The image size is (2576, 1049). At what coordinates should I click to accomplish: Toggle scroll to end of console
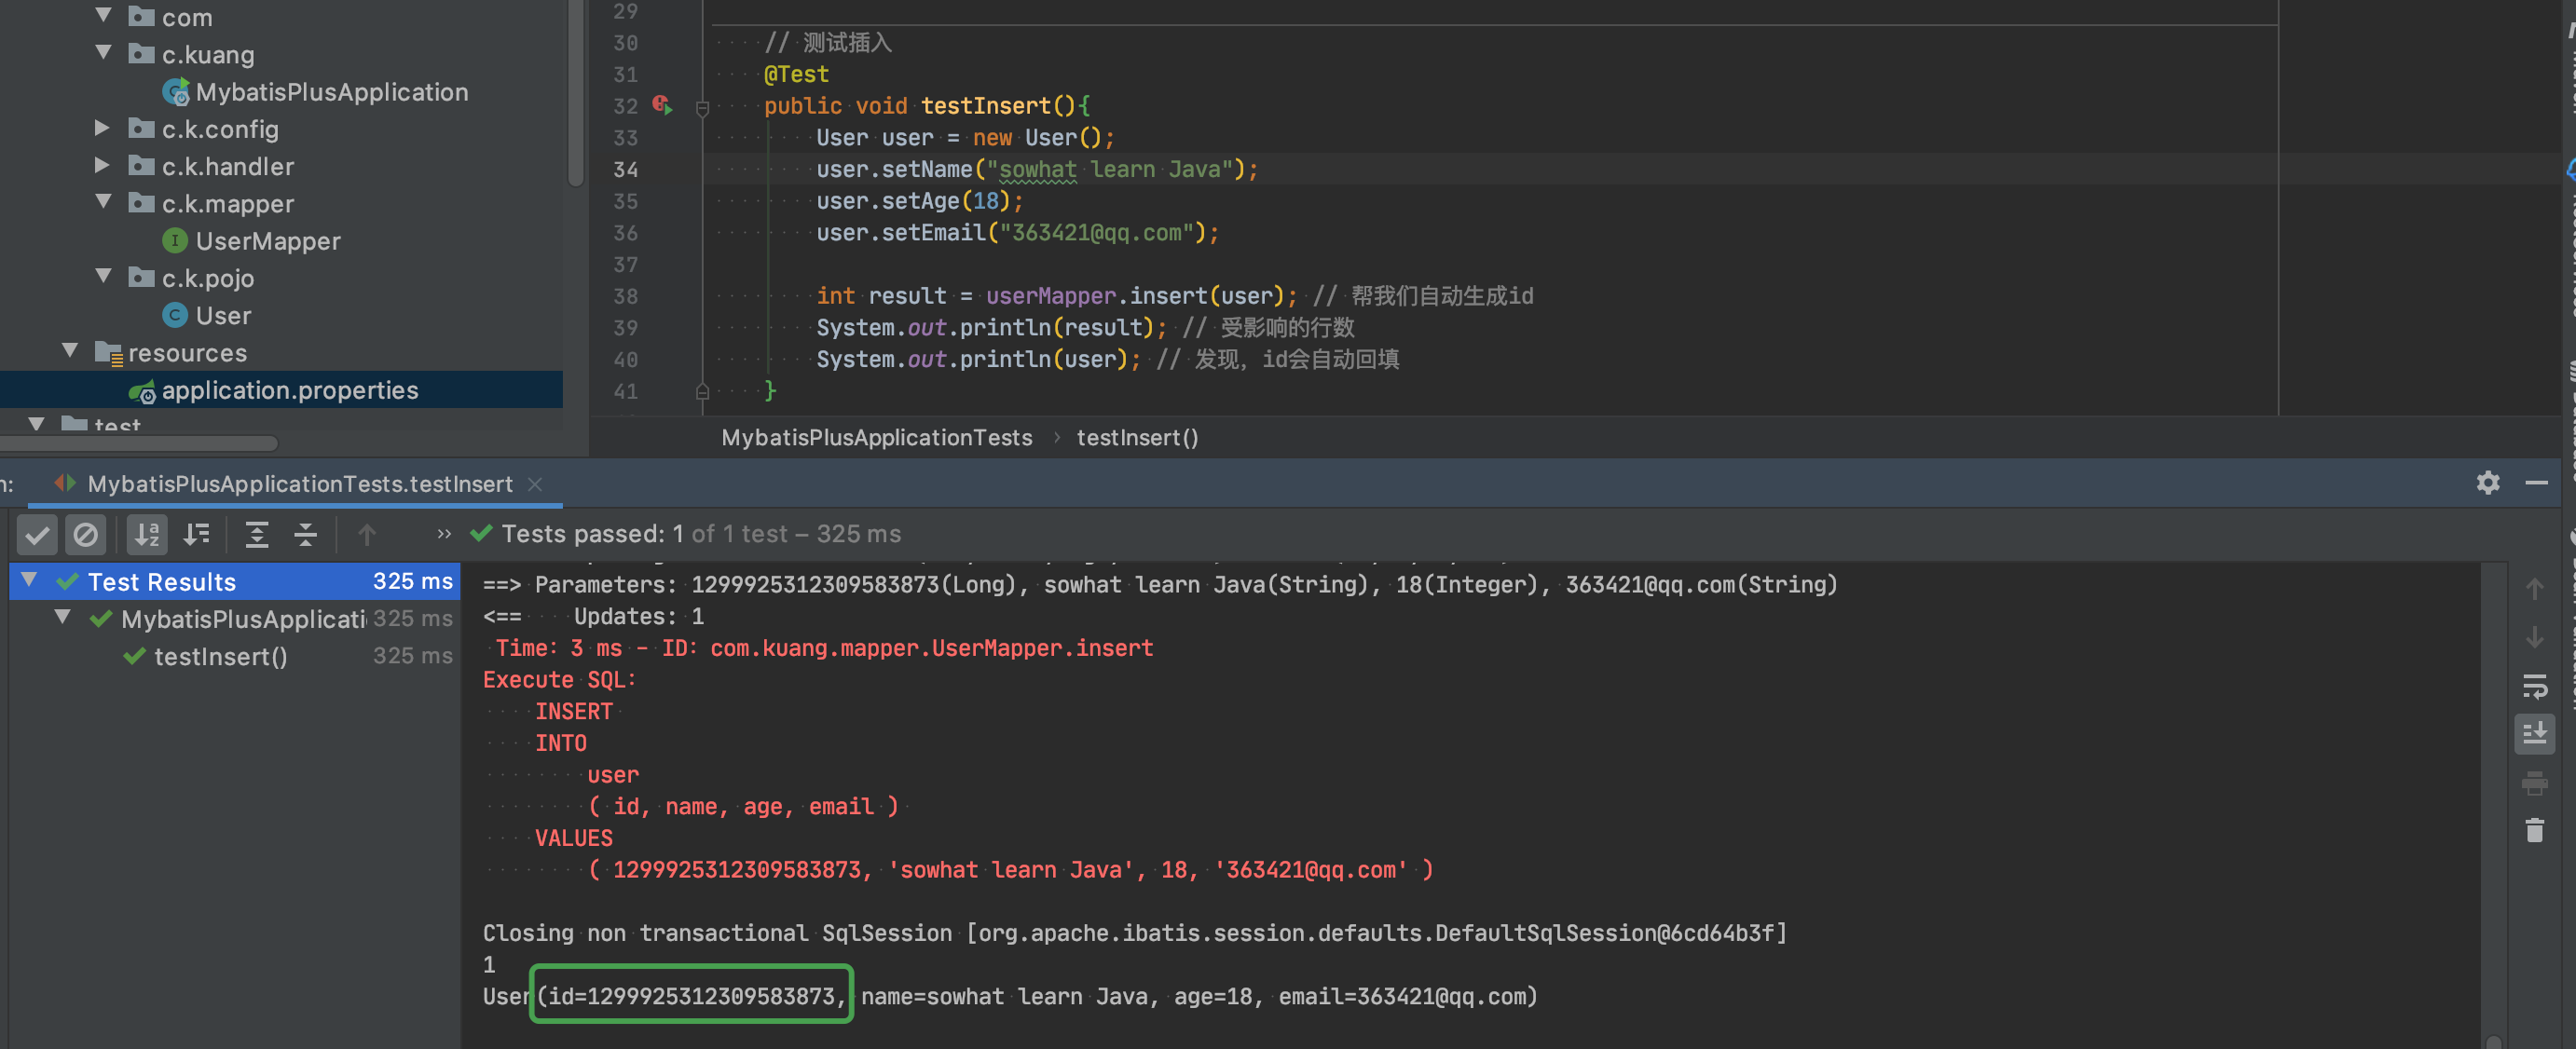pyautogui.click(x=2534, y=734)
